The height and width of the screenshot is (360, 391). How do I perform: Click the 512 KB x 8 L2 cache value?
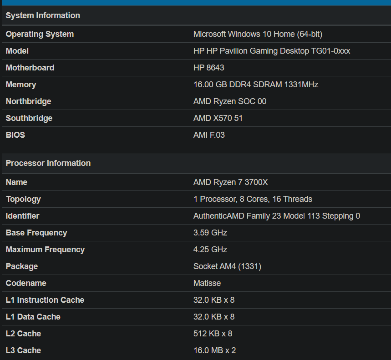point(213,334)
